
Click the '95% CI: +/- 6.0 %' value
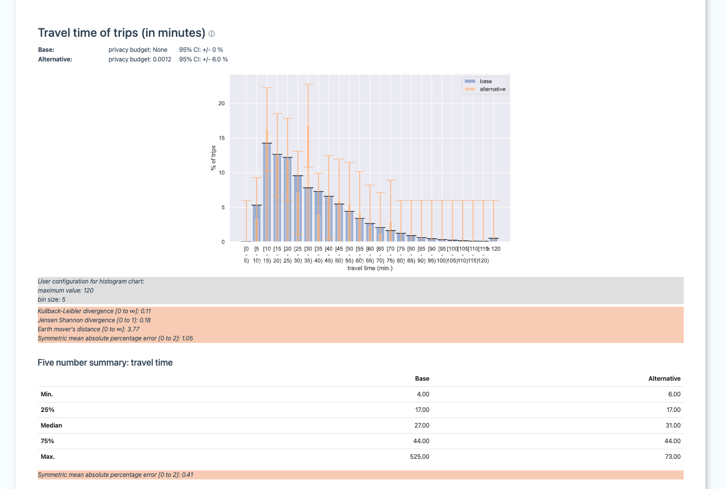(204, 59)
